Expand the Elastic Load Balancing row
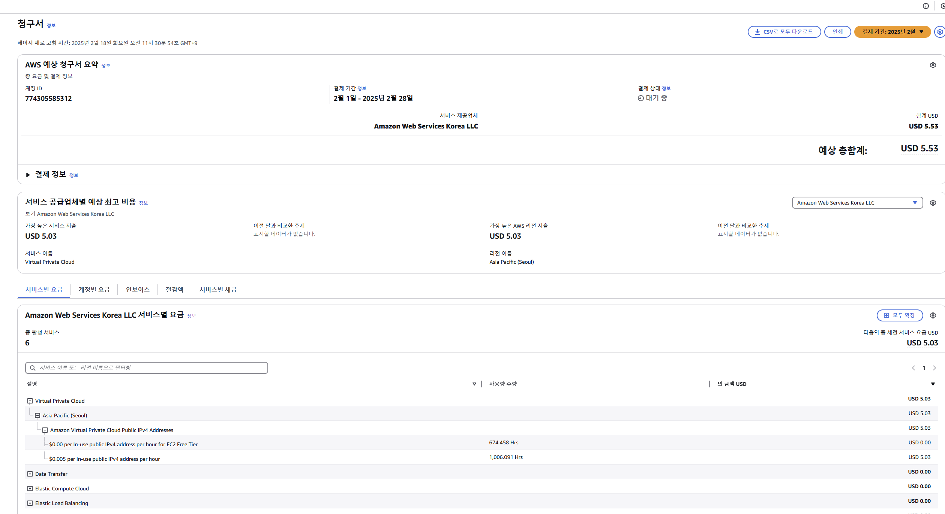Screen dimensions: 945x514 point(30,503)
